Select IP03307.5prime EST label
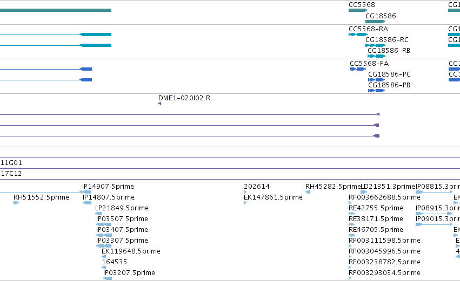Viewport: 460px width, 281px height. click(122, 241)
